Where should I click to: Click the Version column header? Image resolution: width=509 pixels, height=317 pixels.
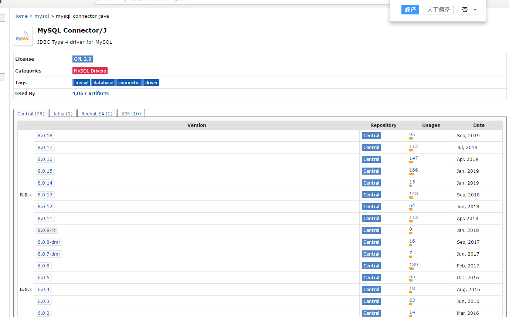point(197,125)
